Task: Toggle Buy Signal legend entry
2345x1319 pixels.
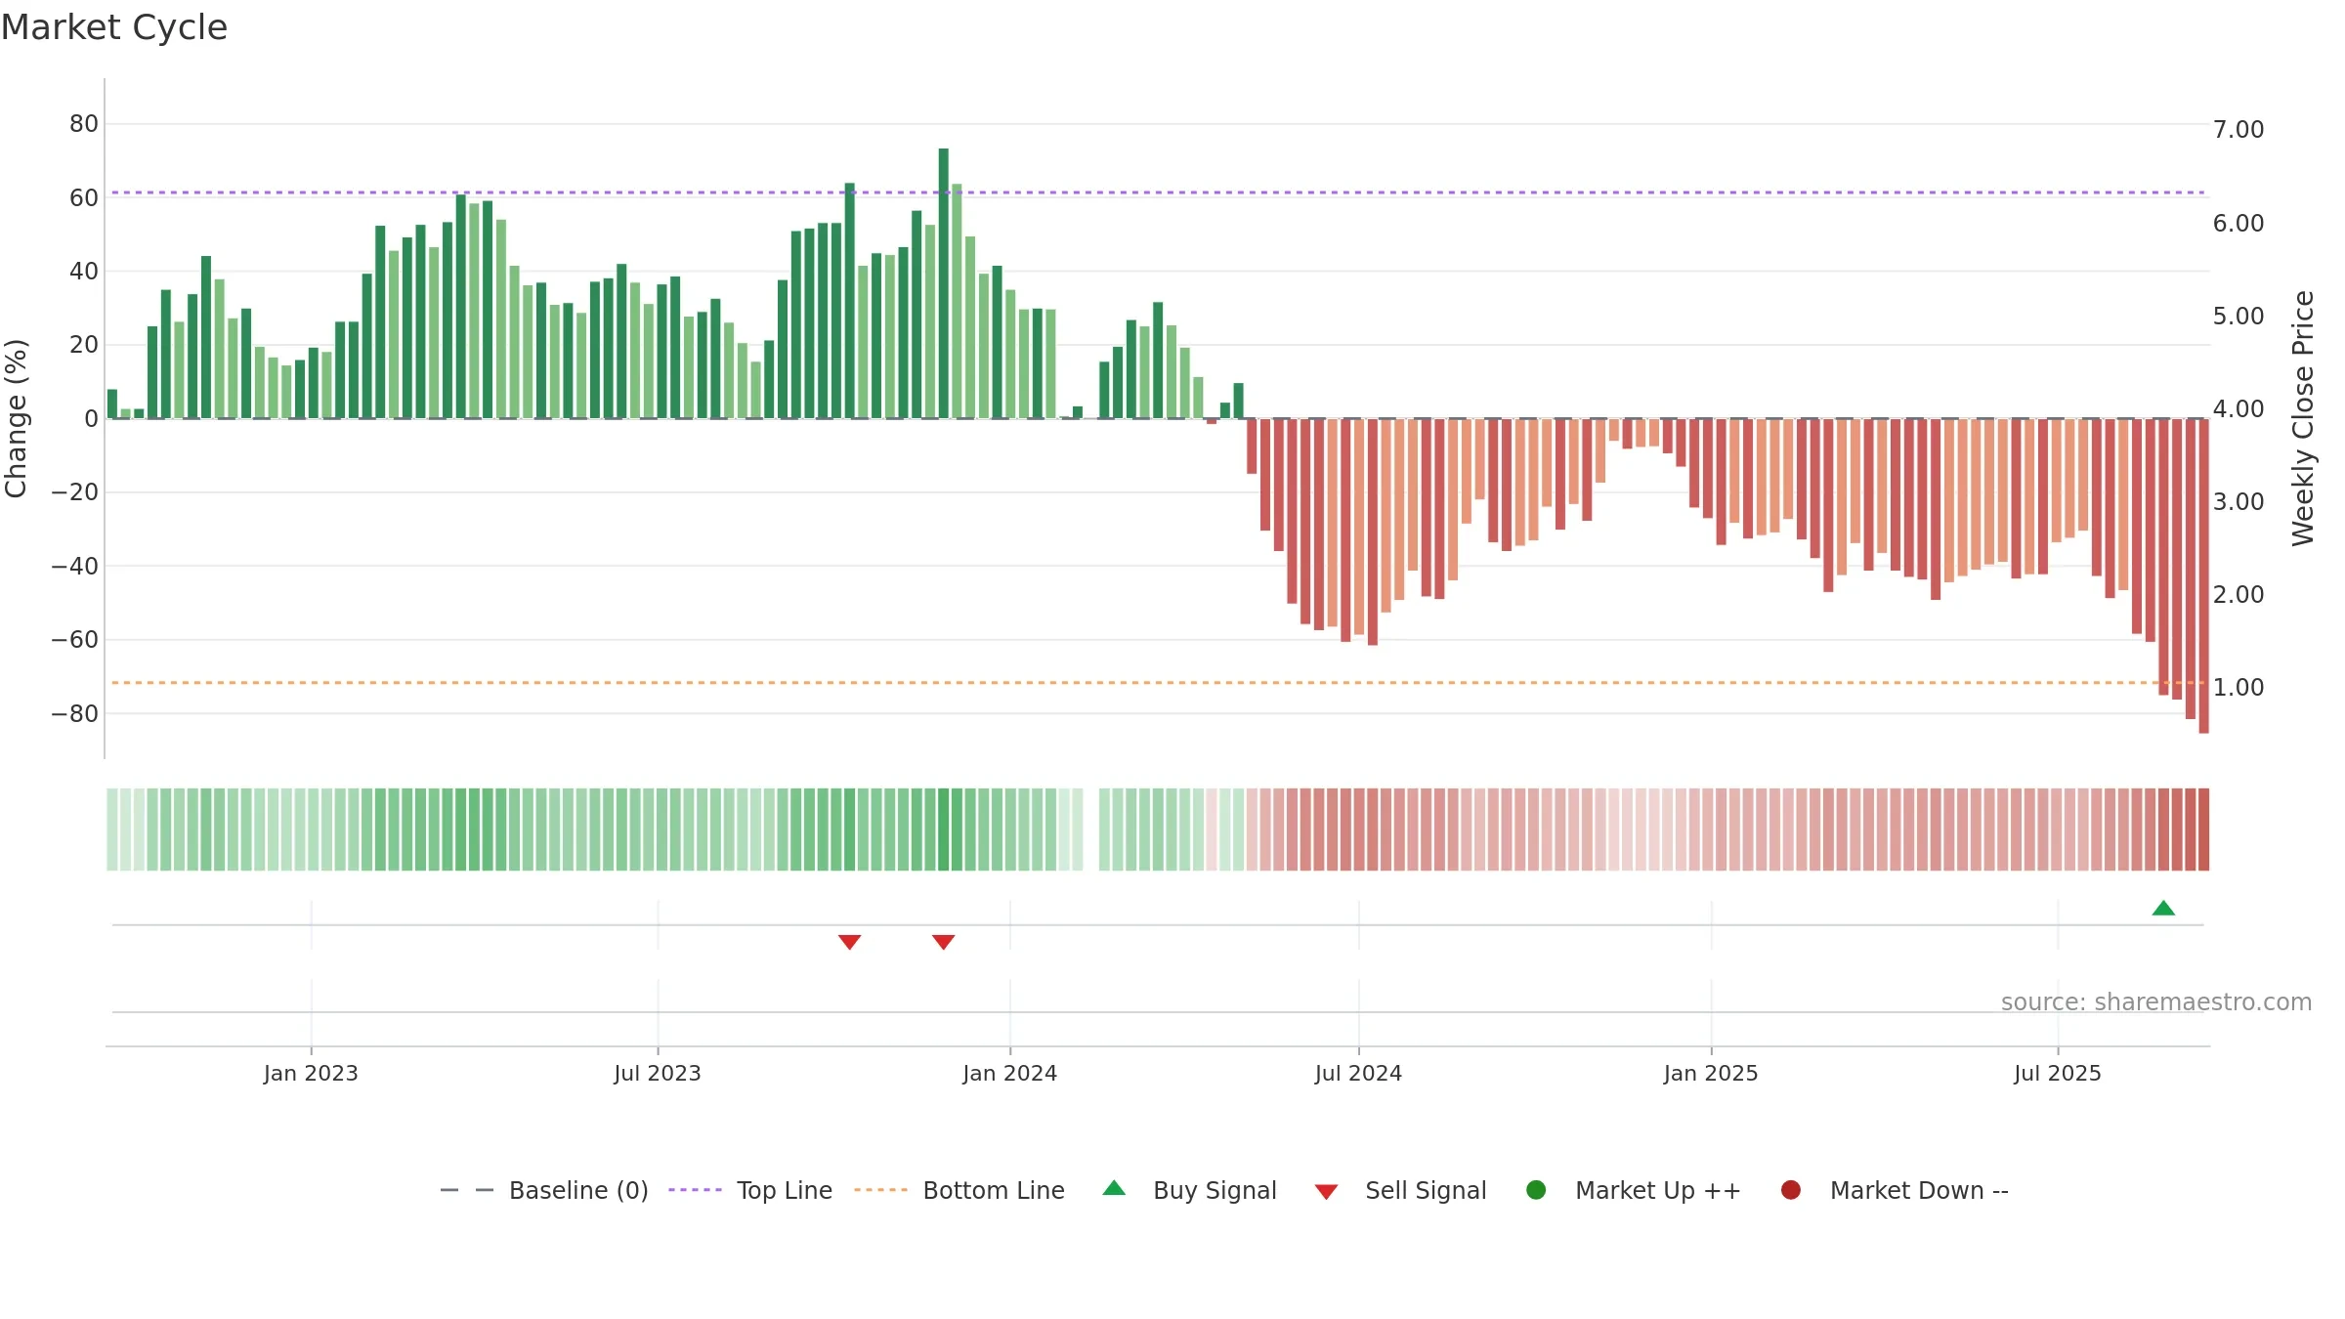Action: pos(1189,1190)
